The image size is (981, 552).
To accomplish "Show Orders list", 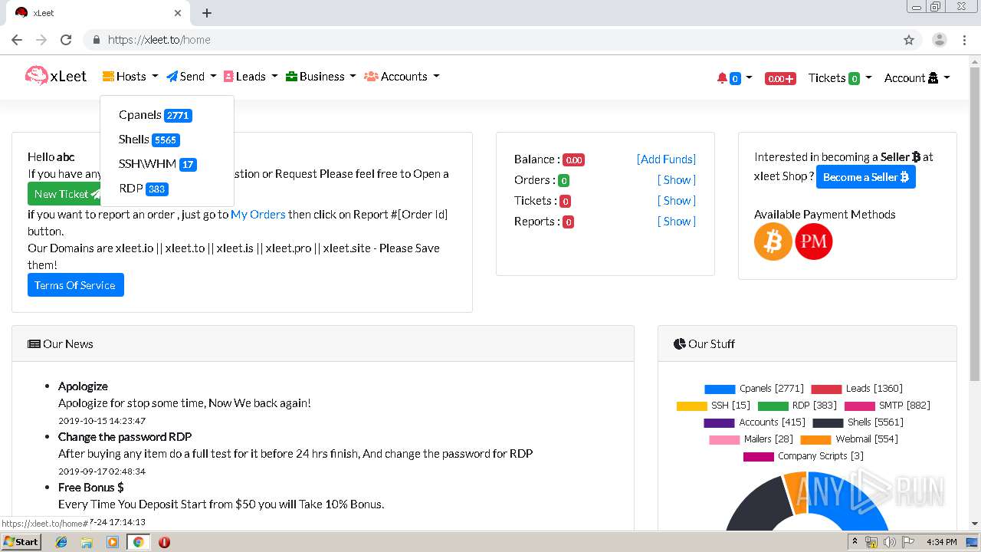I will click(677, 180).
